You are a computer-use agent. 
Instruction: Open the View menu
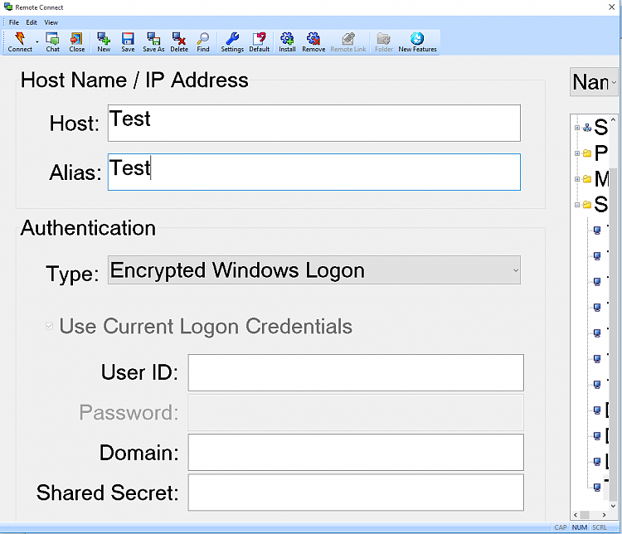click(51, 22)
